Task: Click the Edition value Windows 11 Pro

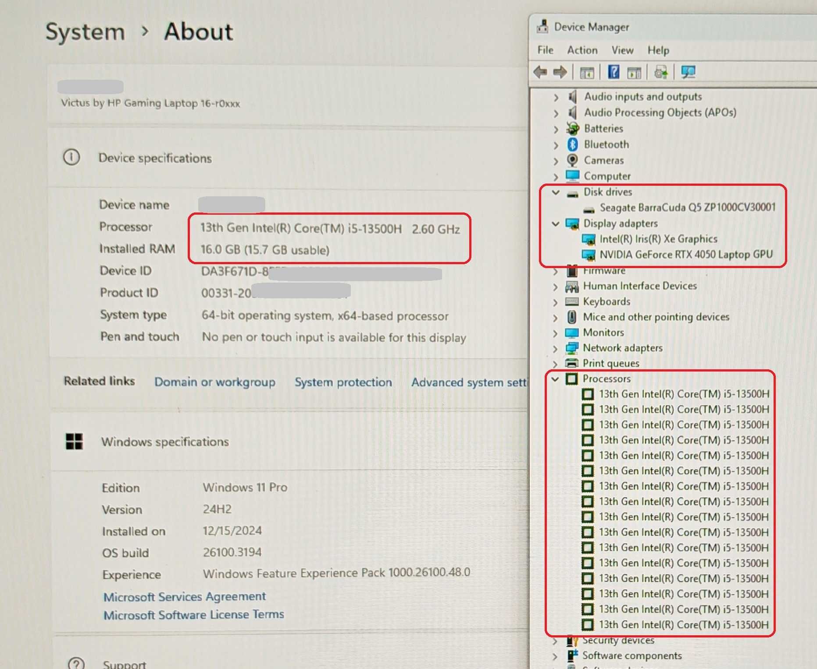Action: pyautogui.click(x=245, y=487)
